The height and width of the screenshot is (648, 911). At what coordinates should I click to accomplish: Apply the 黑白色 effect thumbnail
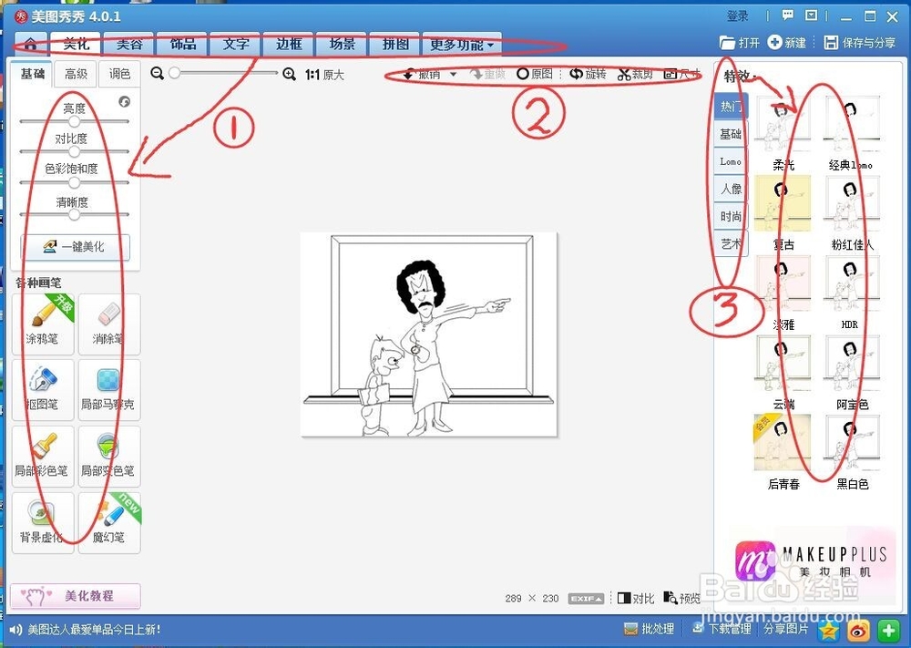(852, 444)
